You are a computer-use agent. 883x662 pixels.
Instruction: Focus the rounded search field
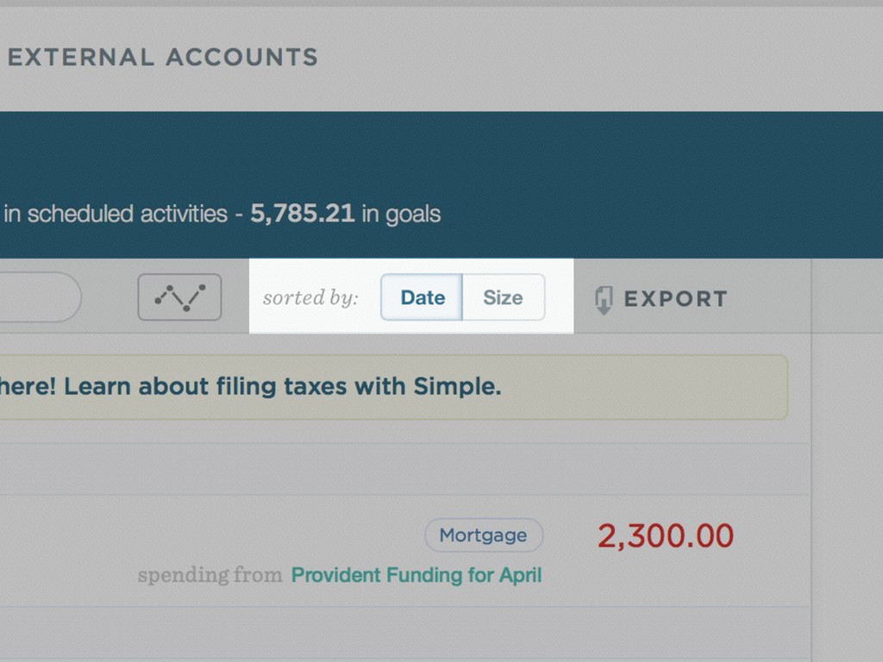pos(41,297)
